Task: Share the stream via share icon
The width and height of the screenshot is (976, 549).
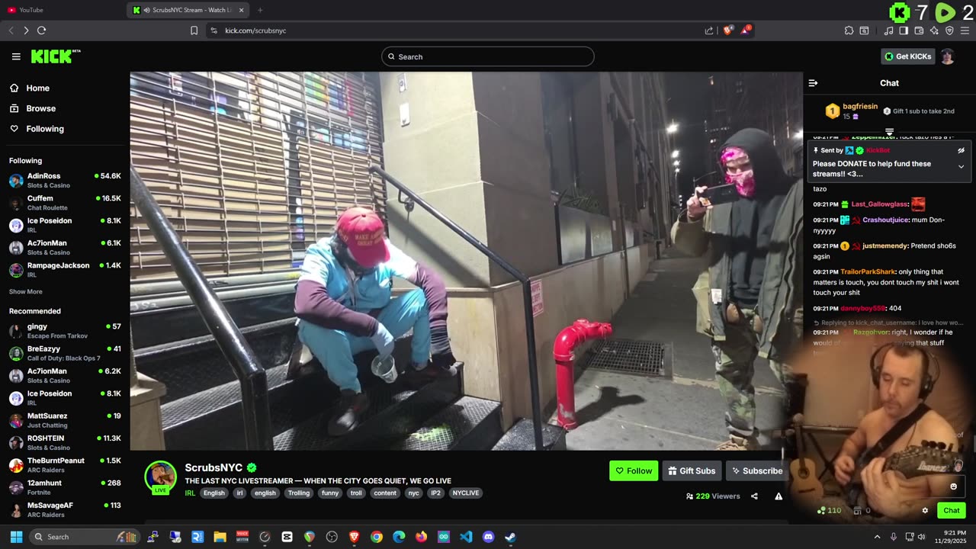Action: coord(754,496)
